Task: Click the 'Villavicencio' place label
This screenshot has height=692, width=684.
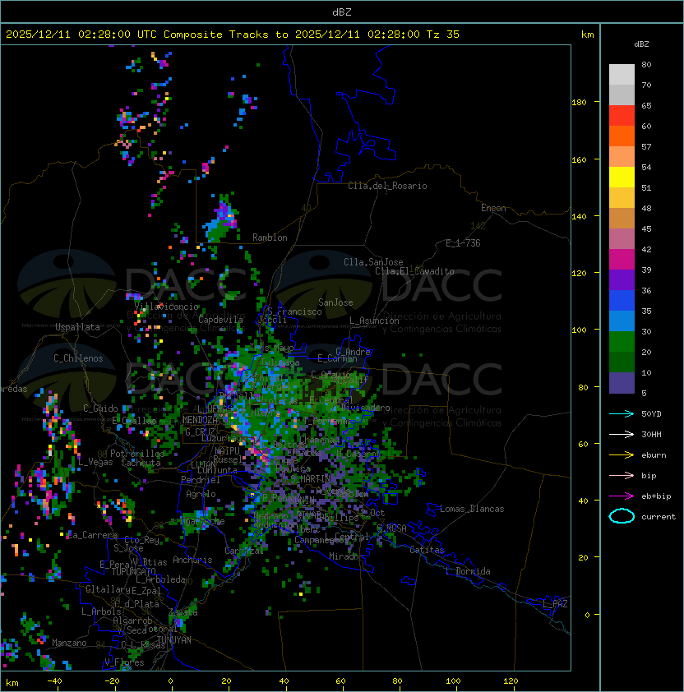Action: pyautogui.click(x=166, y=307)
